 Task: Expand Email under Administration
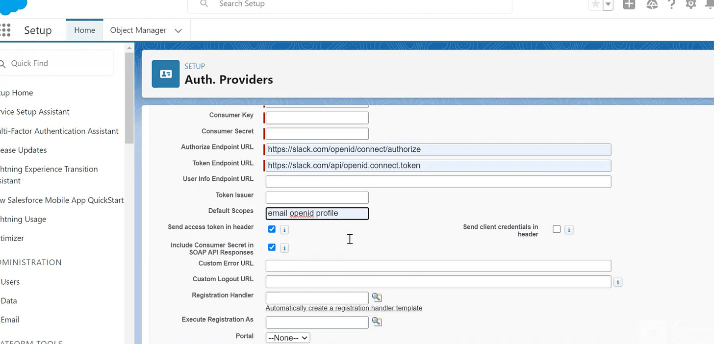[10, 320]
